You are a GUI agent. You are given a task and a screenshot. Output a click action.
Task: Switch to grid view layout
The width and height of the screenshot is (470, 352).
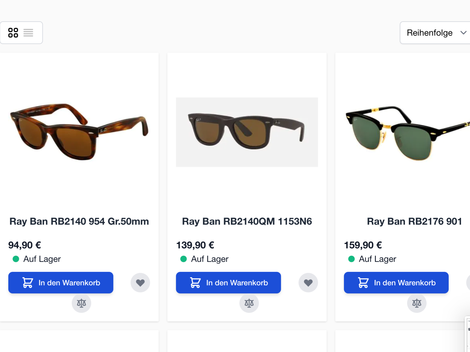[x=13, y=33]
